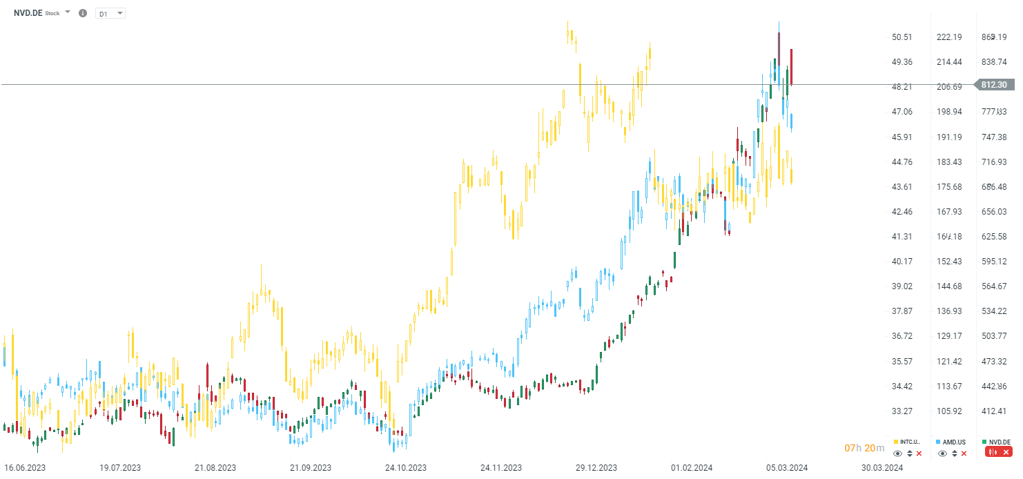Remove the INTC.US comparison with red X
Screen dimensions: 1023x479
(x=919, y=453)
